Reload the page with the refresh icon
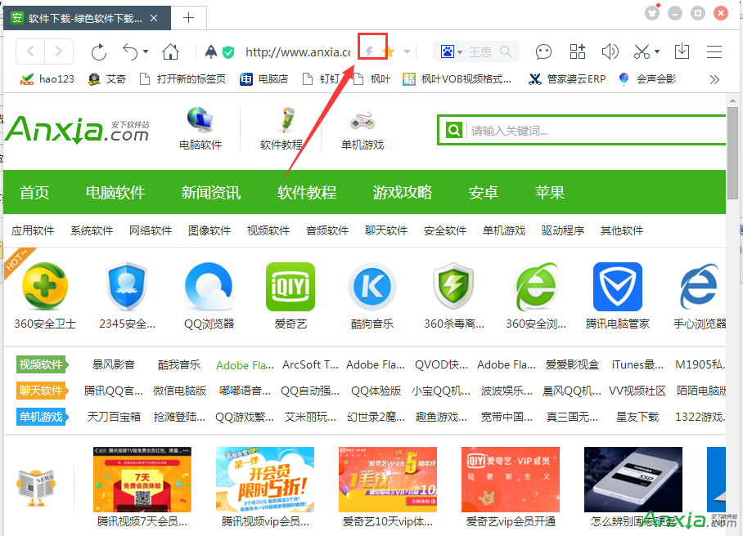 (x=98, y=51)
